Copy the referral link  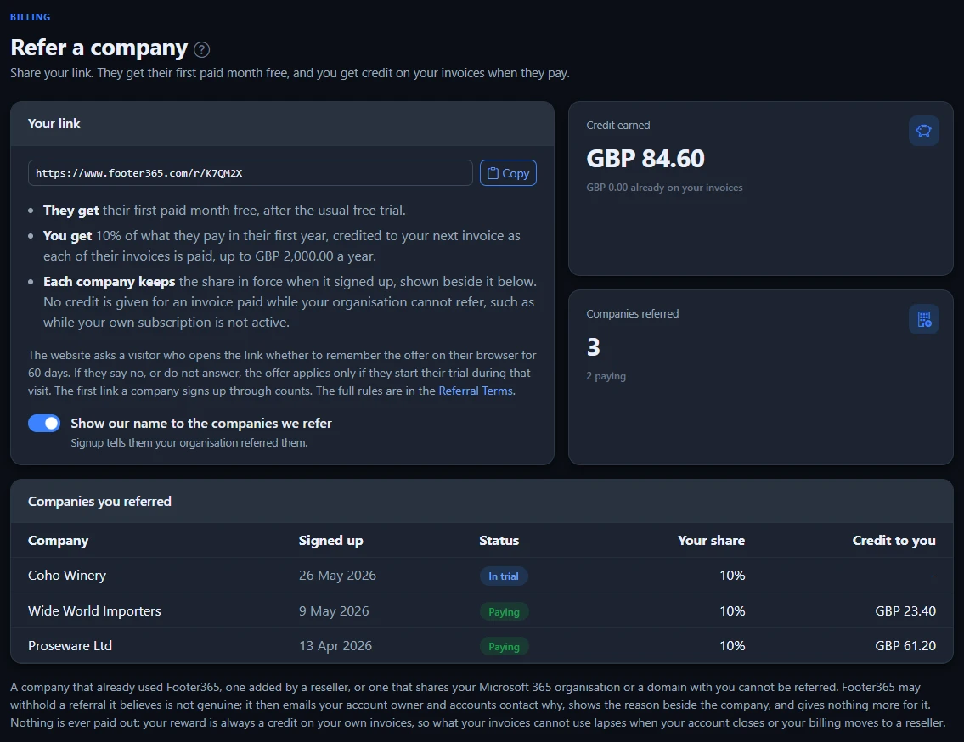pos(508,172)
